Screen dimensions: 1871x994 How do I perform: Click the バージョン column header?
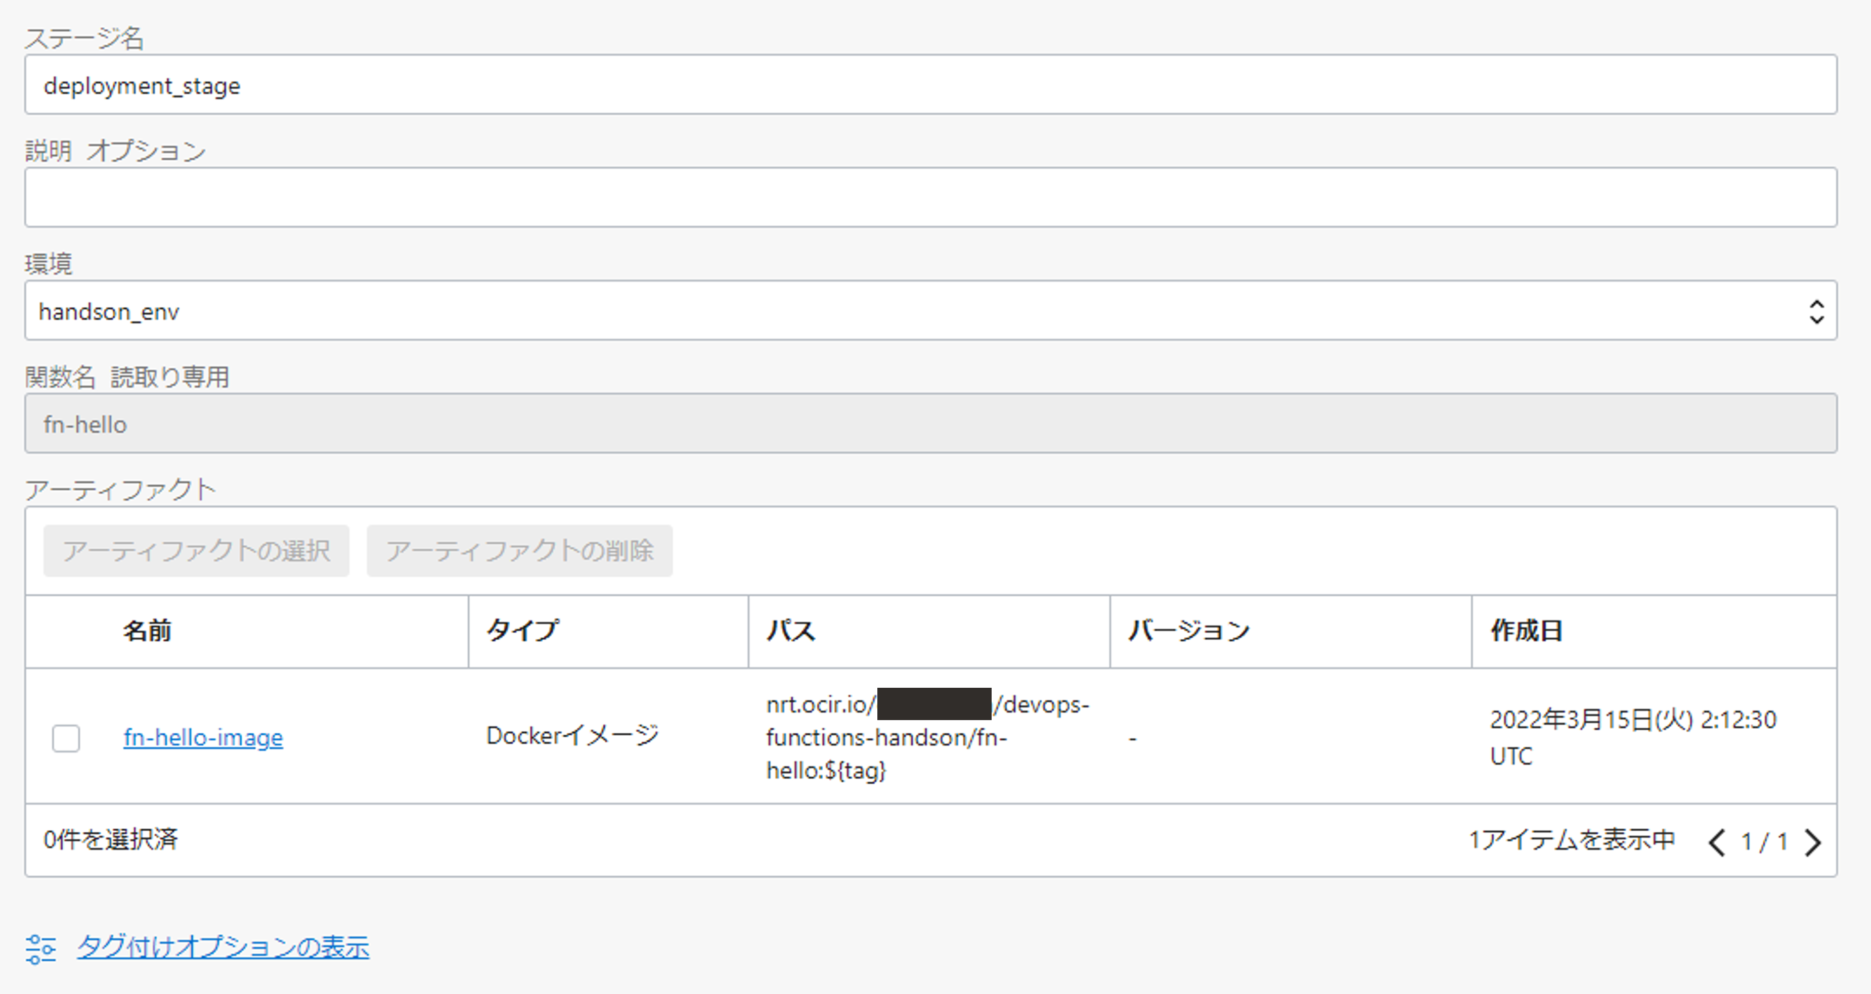click(1188, 630)
